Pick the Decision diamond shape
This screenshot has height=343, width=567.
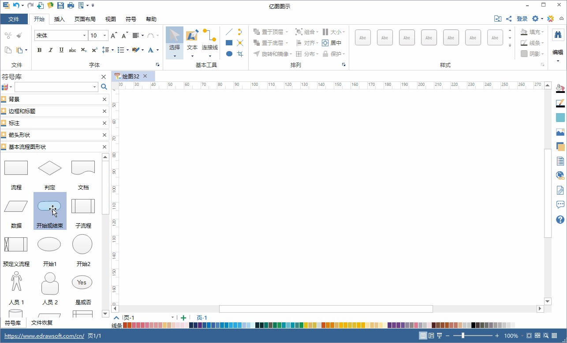50,168
